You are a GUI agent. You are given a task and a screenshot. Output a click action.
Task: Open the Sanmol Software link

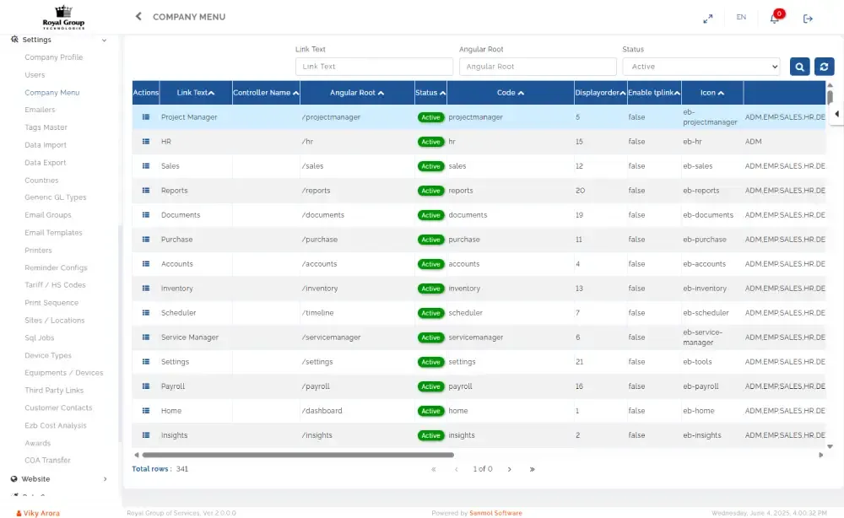tap(496, 513)
